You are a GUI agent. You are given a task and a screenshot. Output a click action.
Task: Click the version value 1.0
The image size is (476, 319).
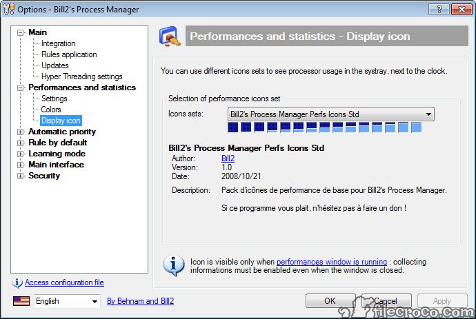pos(227,167)
